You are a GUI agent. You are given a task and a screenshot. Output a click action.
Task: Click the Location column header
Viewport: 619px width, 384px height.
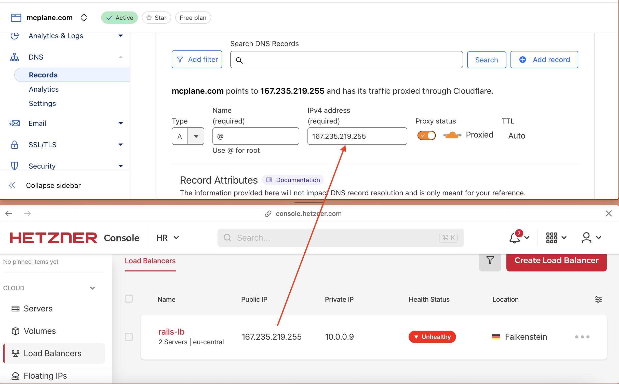(505, 299)
